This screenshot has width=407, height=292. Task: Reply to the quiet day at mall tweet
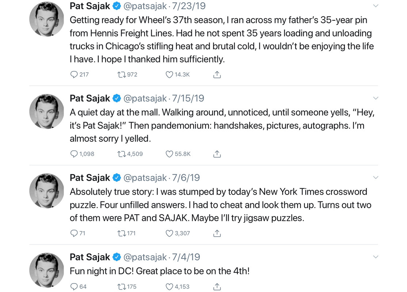(x=74, y=154)
